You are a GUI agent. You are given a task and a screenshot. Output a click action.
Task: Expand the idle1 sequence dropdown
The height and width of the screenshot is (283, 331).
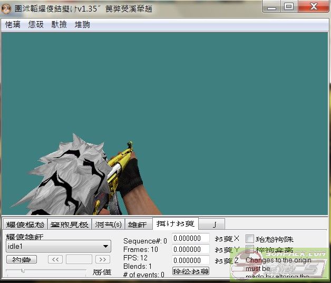pyautogui.click(x=106, y=246)
